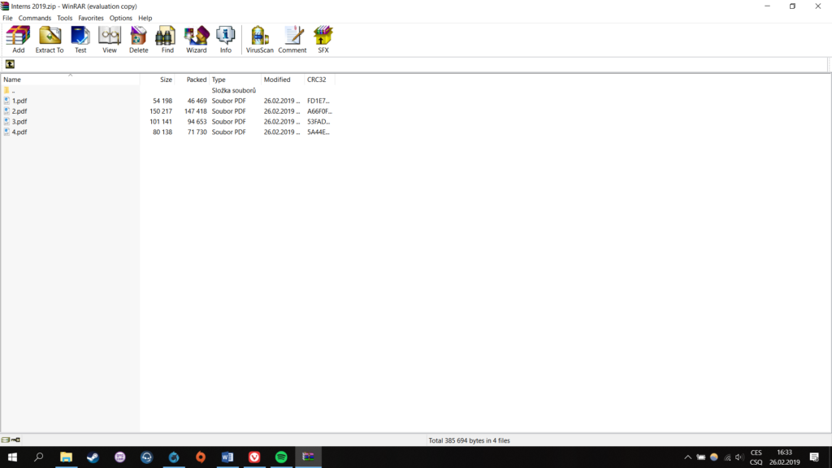Open the Commands menu

(34, 18)
